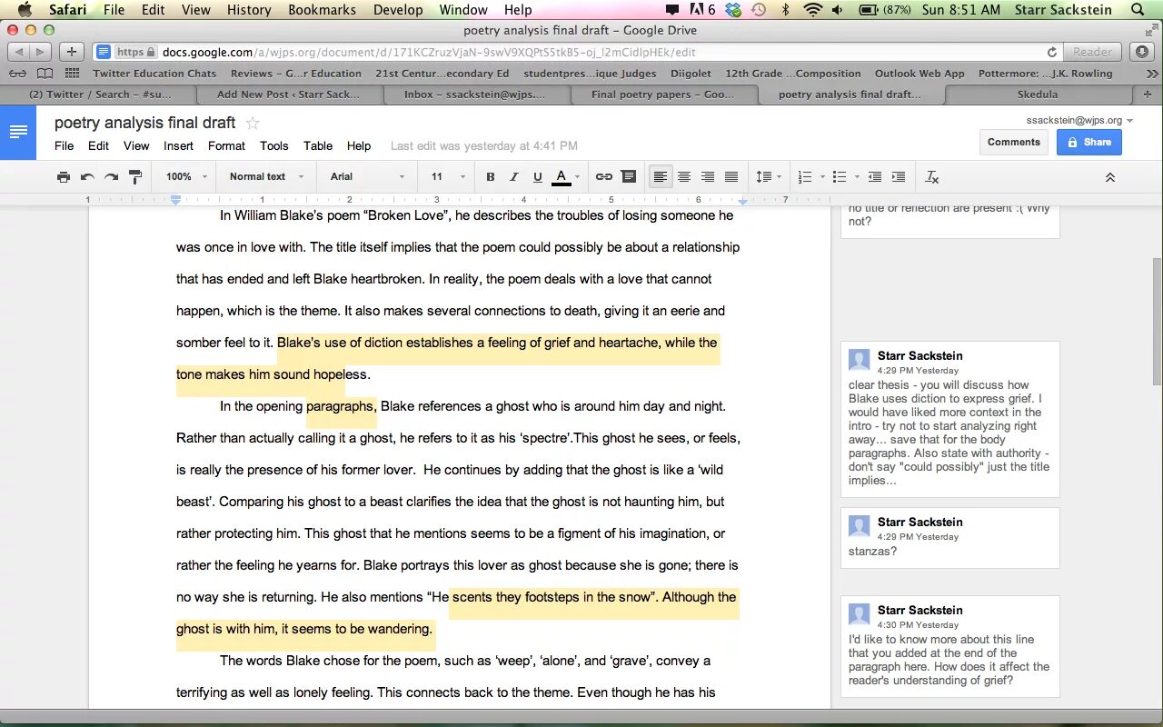Insert a link with the chain icon
Viewport: 1163px width, 727px height.
click(x=604, y=177)
